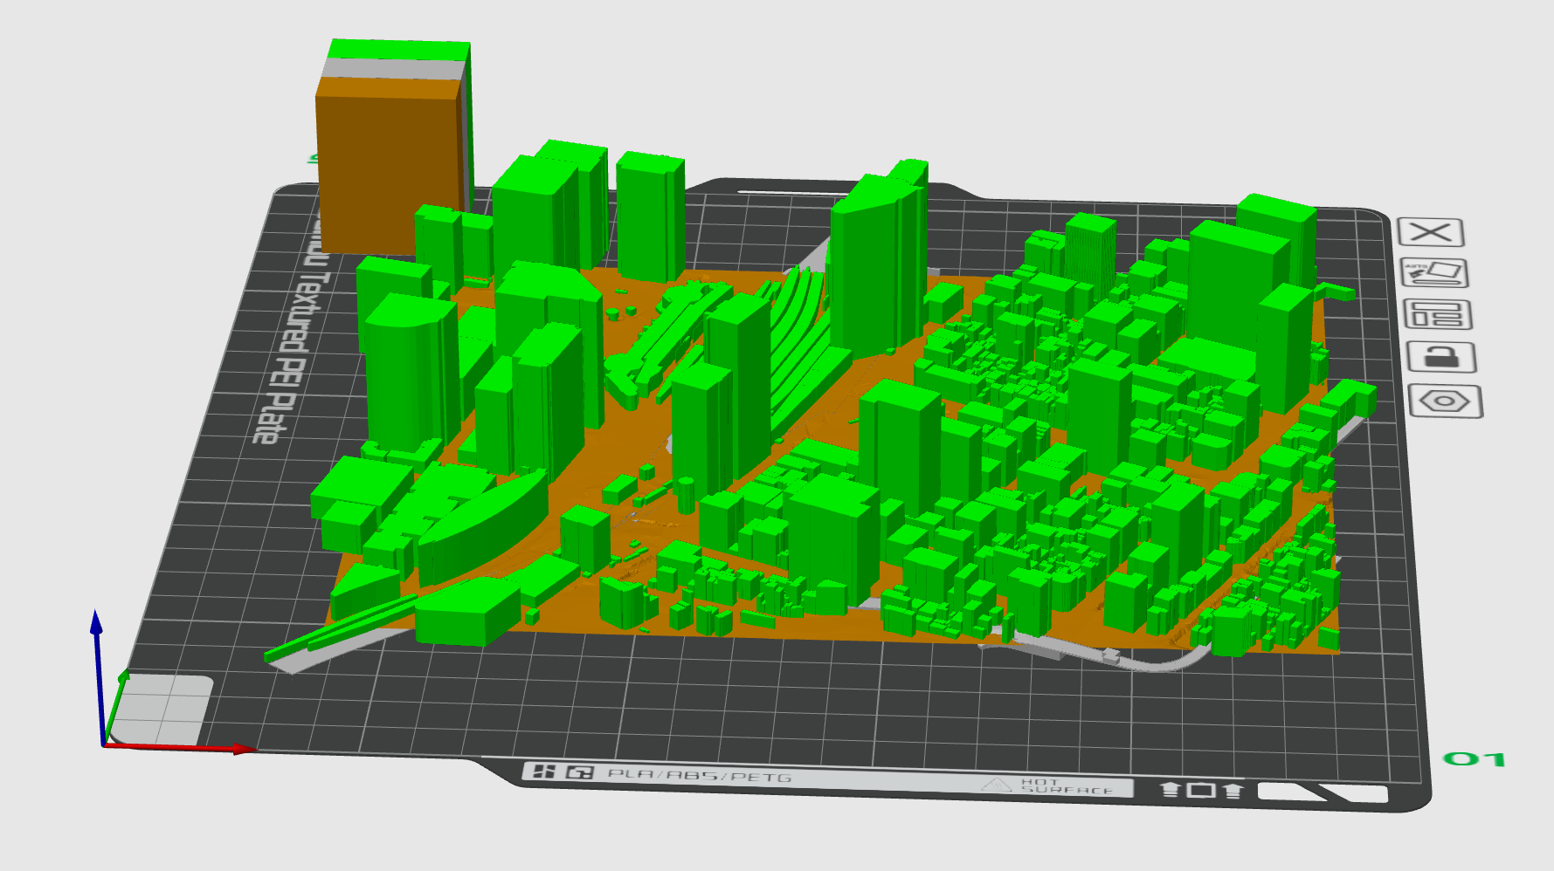Toggle the plate lock icon
The height and width of the screenshot is (871, 1554).
click(1440, 357)
